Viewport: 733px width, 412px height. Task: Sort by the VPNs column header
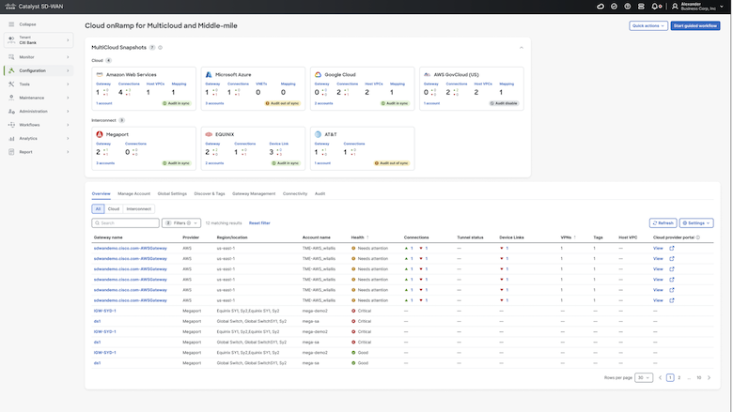tap(568, 237)
